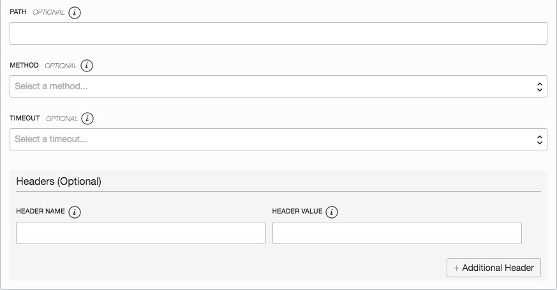The image size is (557, 290).
Task: Click the plus icon on Additional Header
Action: coord(456,268)
